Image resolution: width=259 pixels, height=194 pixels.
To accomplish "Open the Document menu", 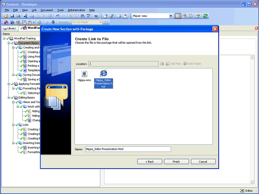I will (x=47, y=10).
